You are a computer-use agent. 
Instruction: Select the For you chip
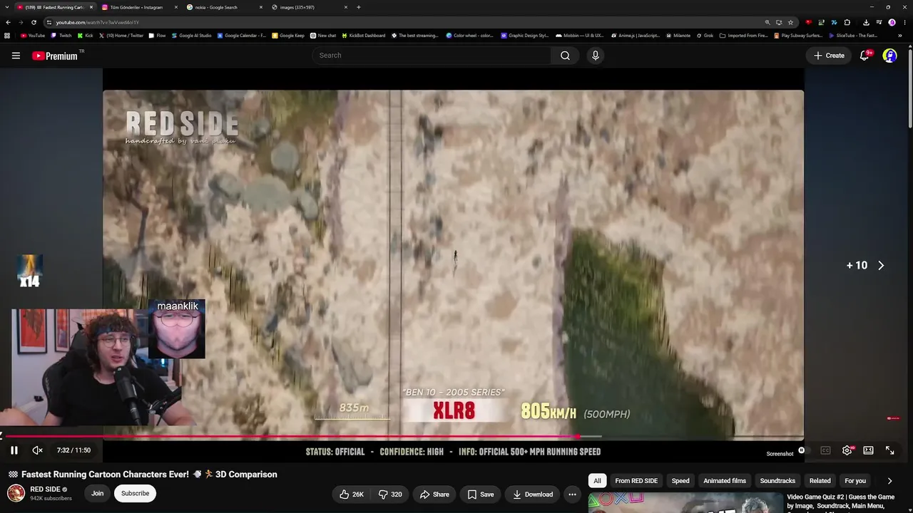[855, 481]
